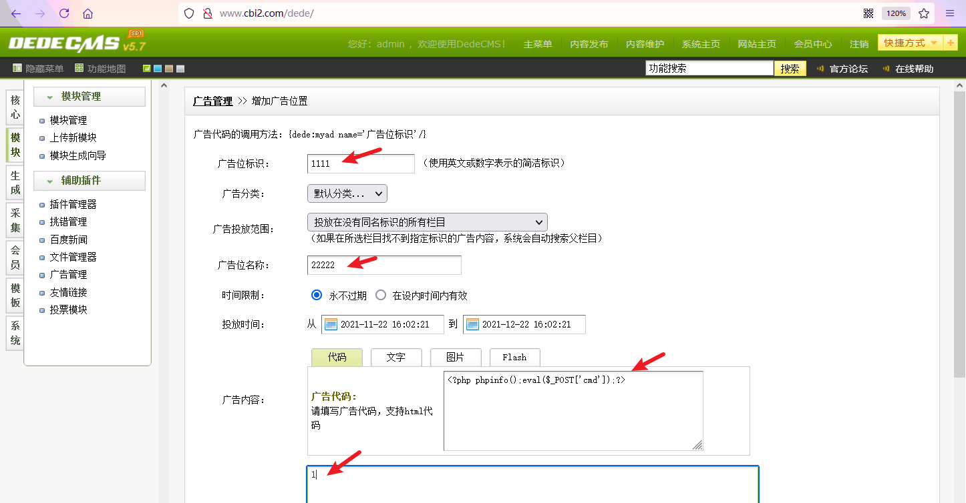966x503 pixels.
Task: Click the speaker icon next to 在线帮助
Action: (x=887, y=69)
